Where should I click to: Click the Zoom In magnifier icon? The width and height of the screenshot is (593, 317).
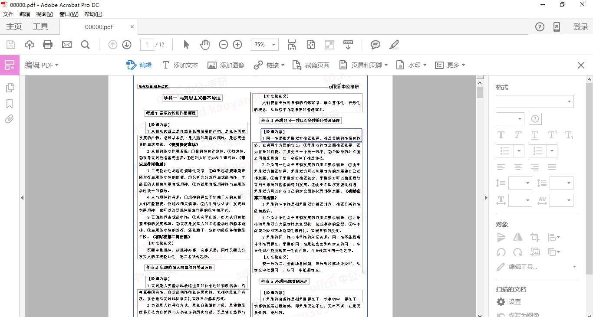point(237,44)
